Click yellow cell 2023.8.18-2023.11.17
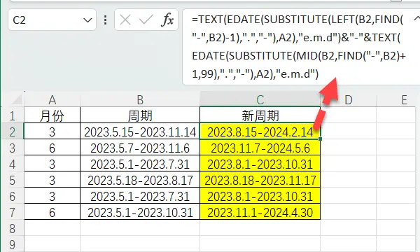Viewport: 420px width, 252px height. (x=260, y=180)
